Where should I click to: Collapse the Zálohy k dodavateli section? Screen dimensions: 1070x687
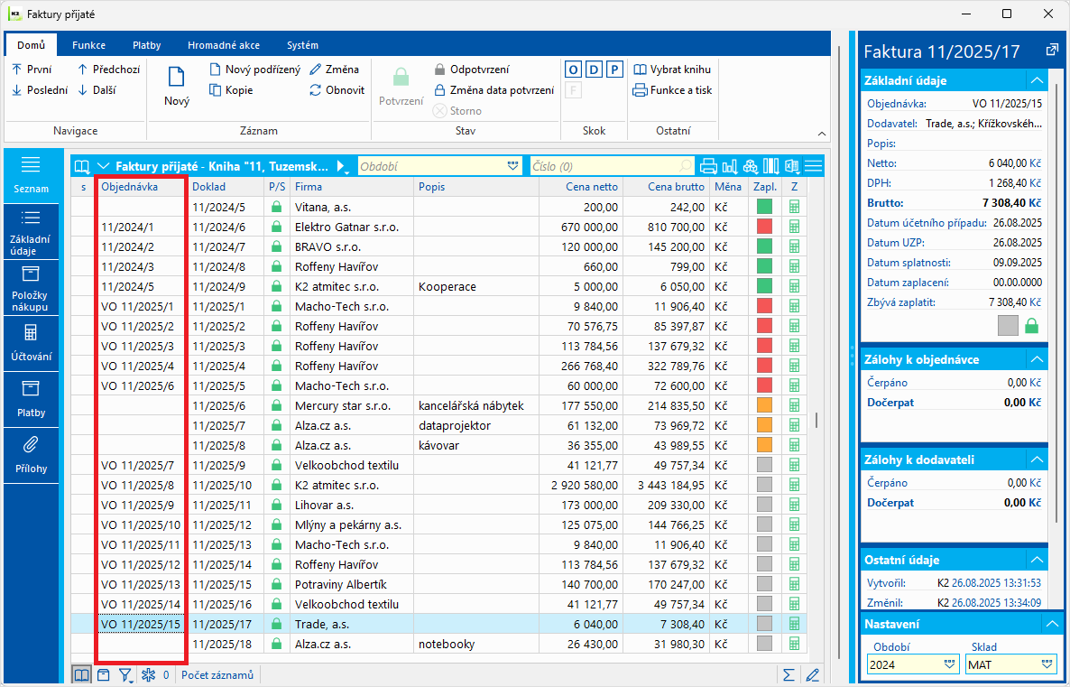(1038, 460)
